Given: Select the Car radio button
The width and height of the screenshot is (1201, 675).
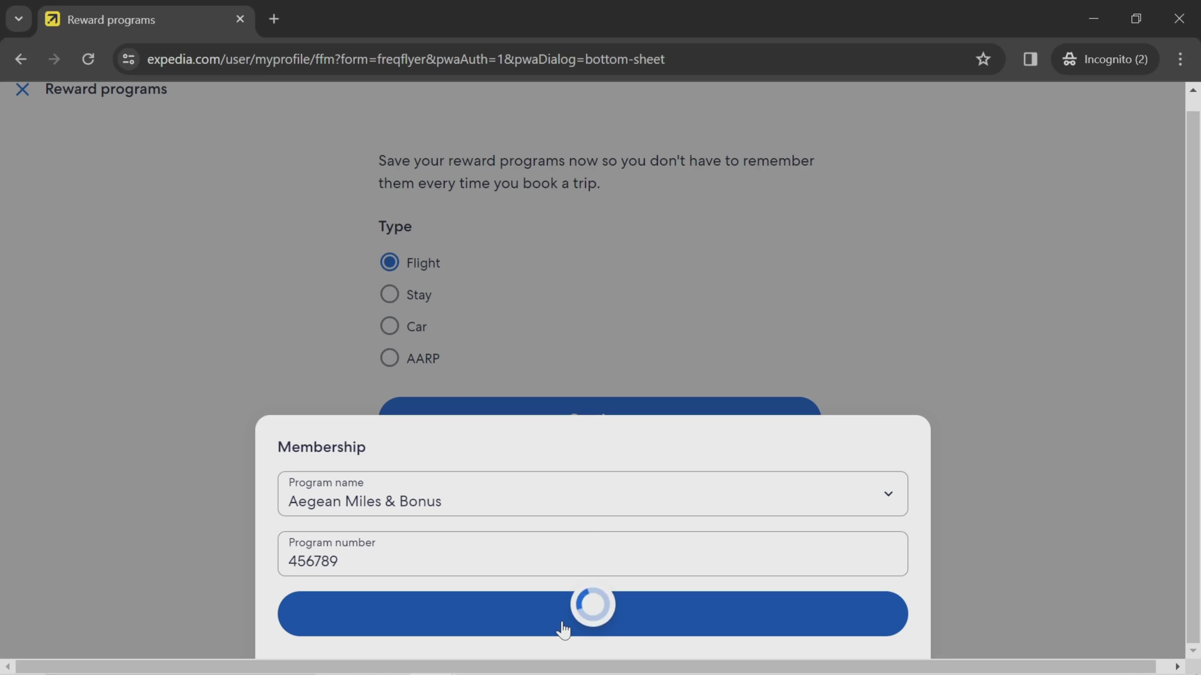Looking at the screenshot, I should pyautogui.click(x=389, y=326).
